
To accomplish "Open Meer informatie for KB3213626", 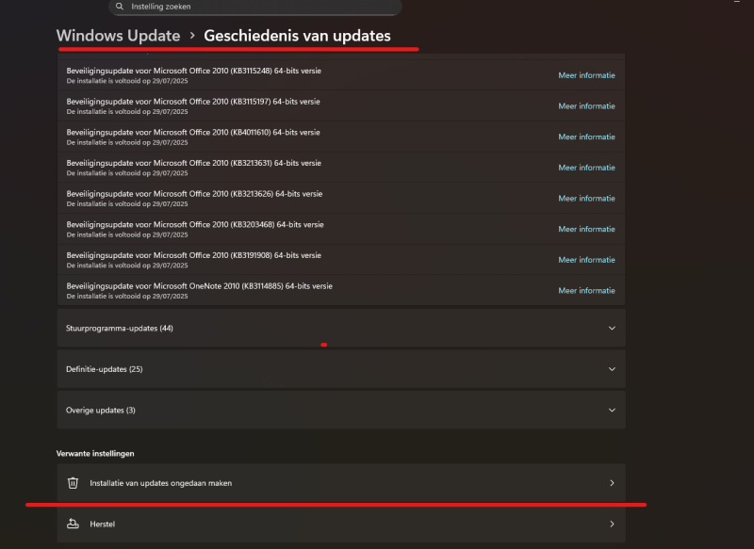I will 586,199.
